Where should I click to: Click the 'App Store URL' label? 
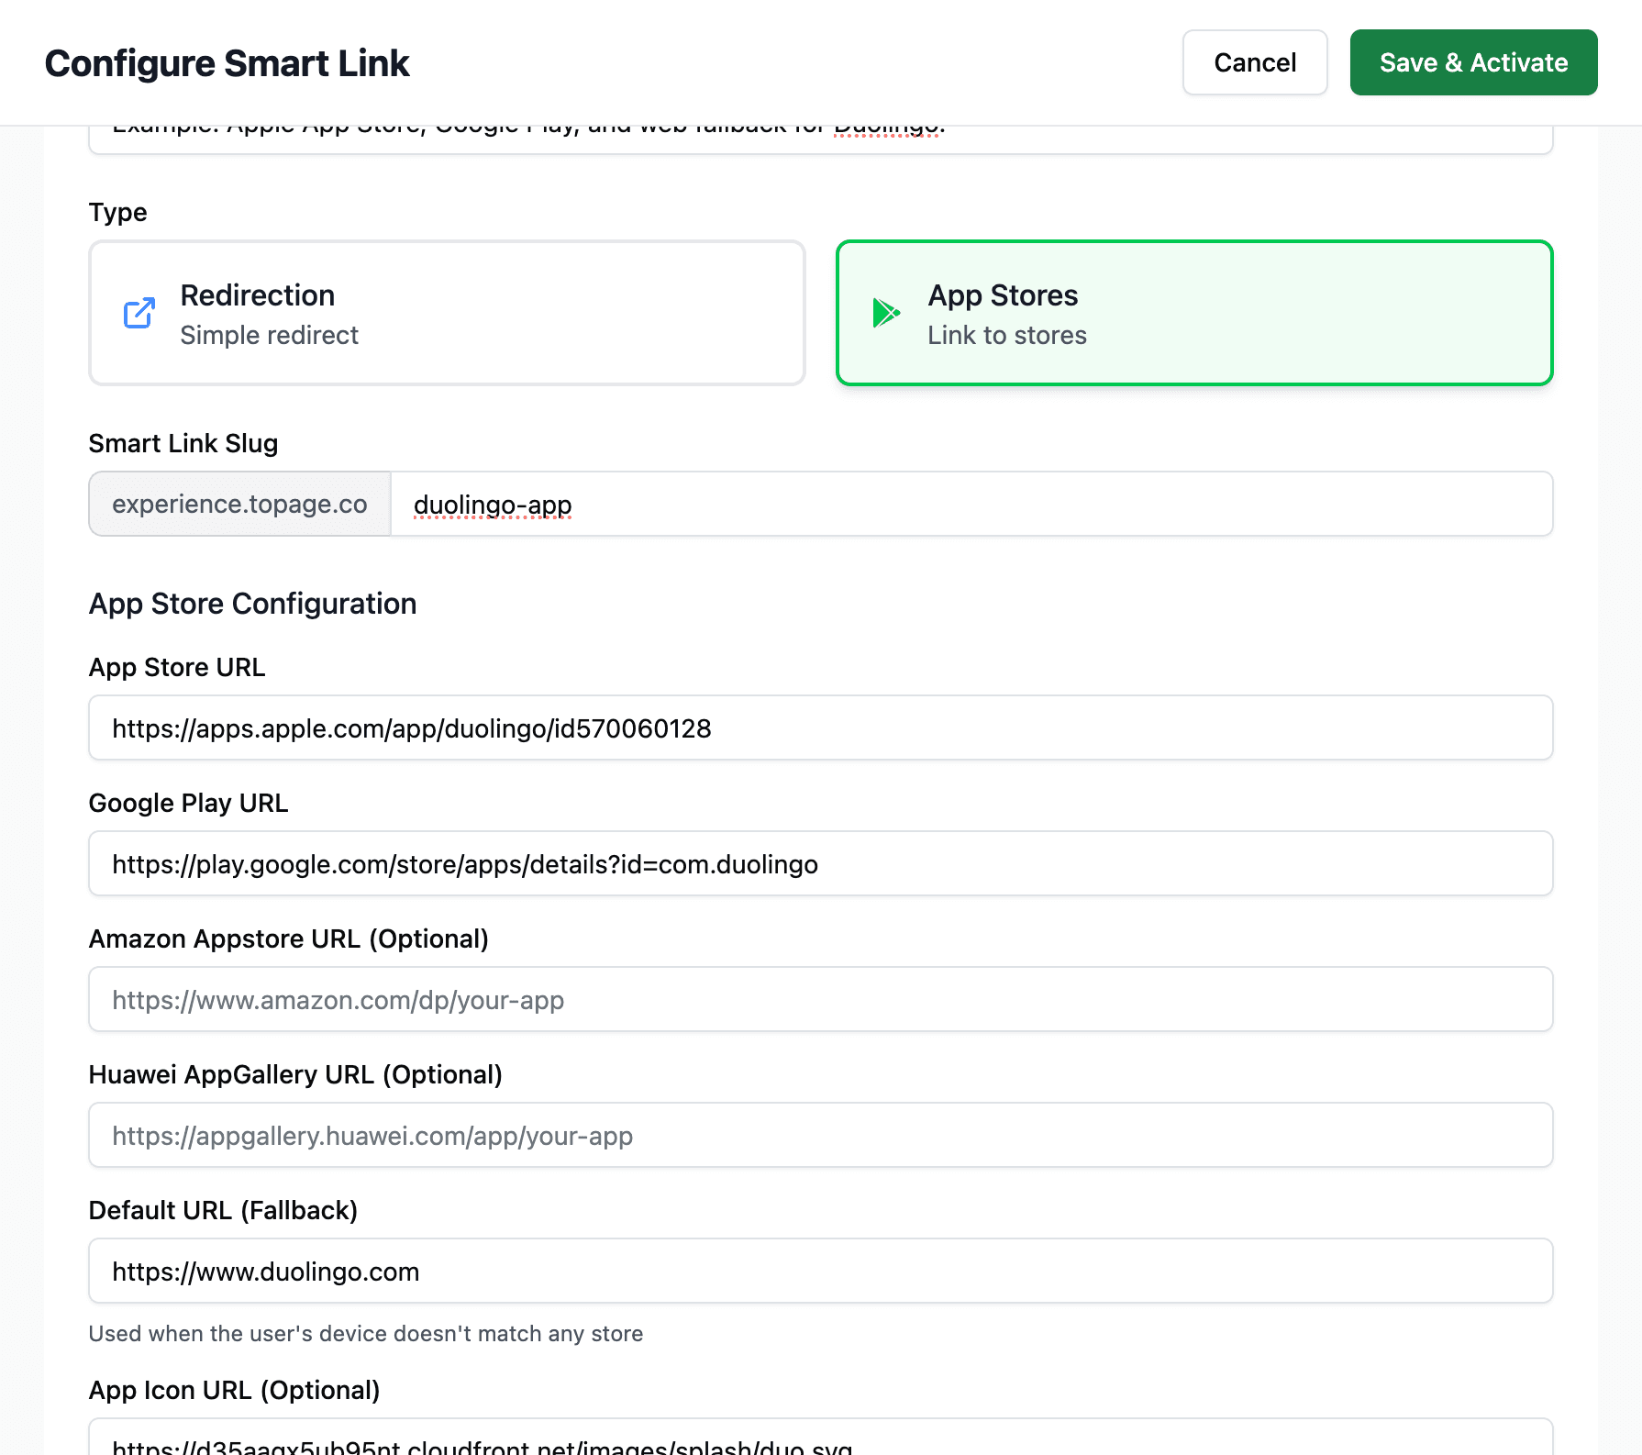[x=177, y=667]
